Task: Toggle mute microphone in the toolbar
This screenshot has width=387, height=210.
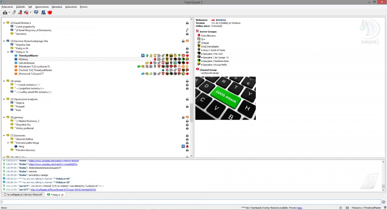Action: click(x=20, y=13)
